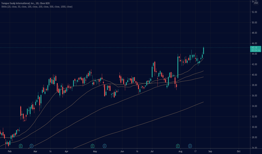Click the USD currency button
This screenshot has width=262, height=154.
[256, 3]
